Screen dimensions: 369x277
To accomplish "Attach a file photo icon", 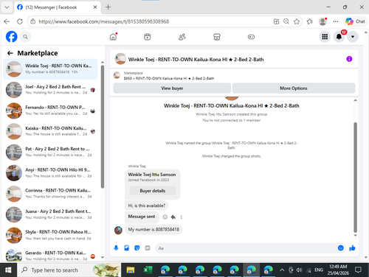I will (126, 248).
